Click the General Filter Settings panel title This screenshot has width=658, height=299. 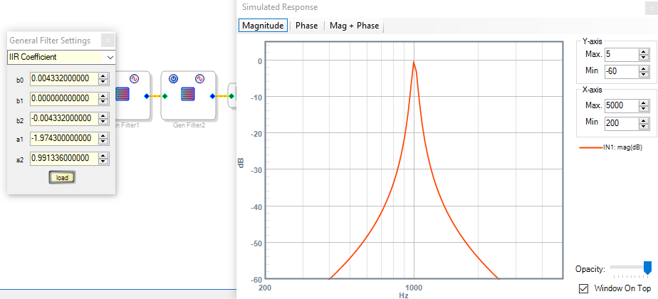50,41
